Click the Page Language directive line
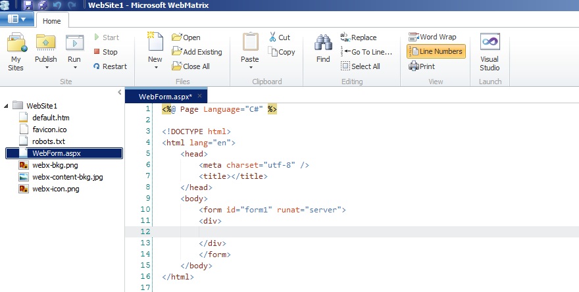The width and height of the screenshot is (579, 292). (219, 109)
